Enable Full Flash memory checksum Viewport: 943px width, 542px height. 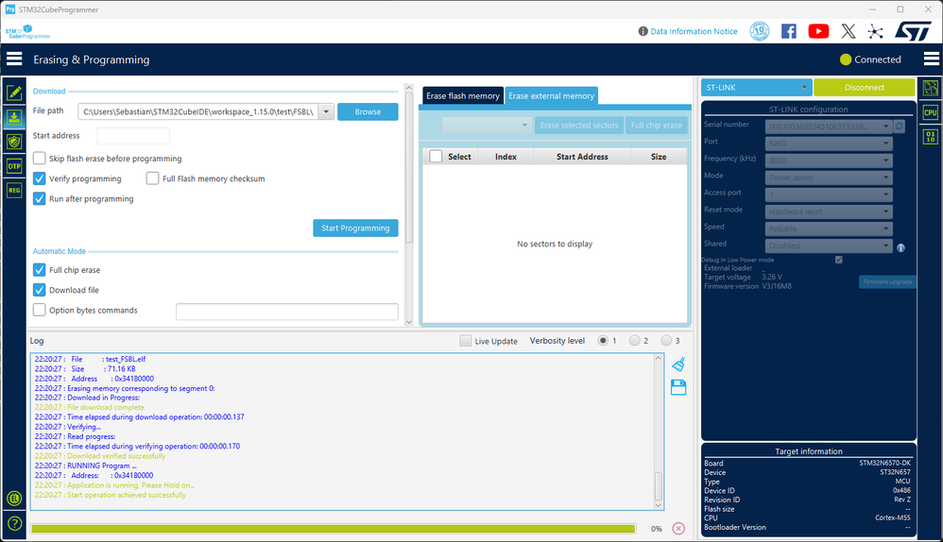coord(153,178)
